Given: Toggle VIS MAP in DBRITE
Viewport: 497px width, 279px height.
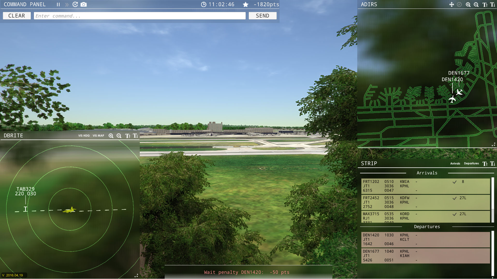Looking at the screenshot, I should pyautogui.click(x=98, y=136).
